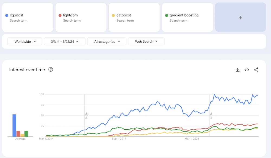Select the red dot next to lightgbm
Viewport: 271px width, 158px height.
pos(60,15)
